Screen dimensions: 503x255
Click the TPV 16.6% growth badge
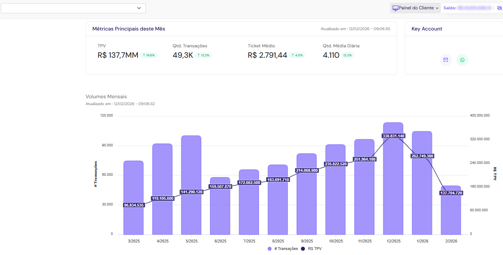[149, 55]
